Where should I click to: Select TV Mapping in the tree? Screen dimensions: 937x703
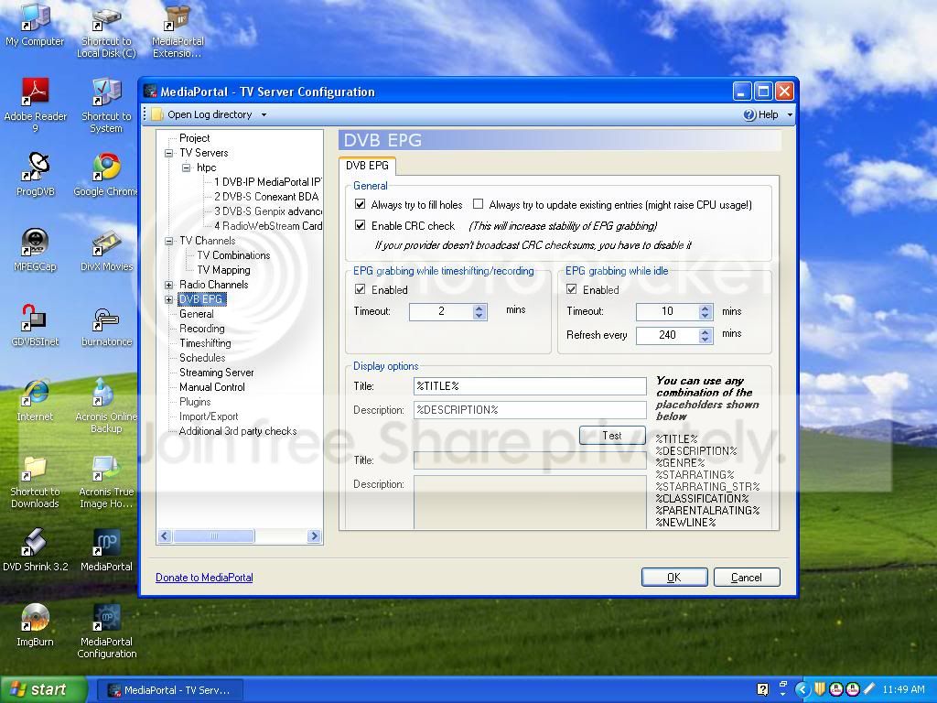tap(223, 270)
